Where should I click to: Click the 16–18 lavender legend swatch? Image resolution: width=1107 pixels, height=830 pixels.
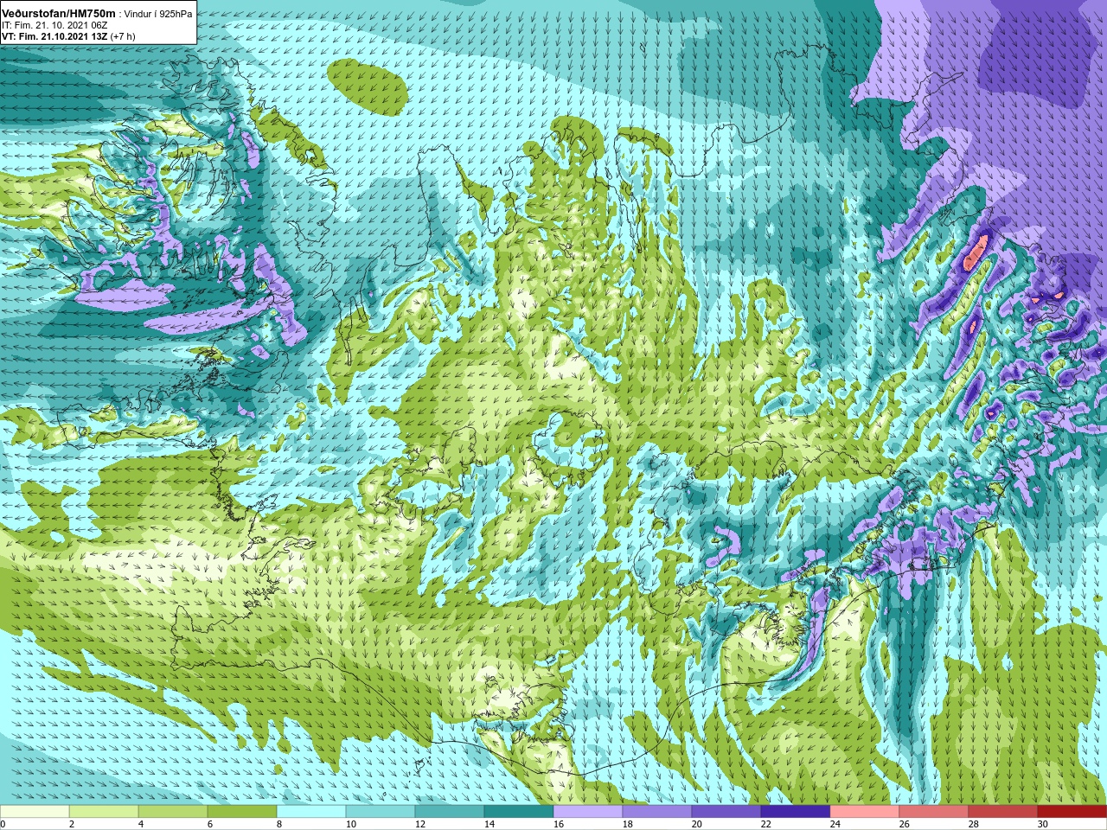[x=588, y=812]
